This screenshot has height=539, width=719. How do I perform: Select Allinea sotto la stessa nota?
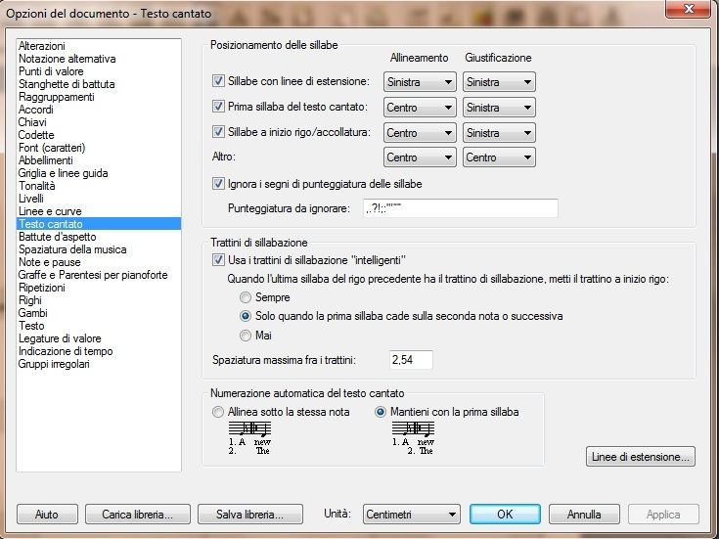coord(218,412)
